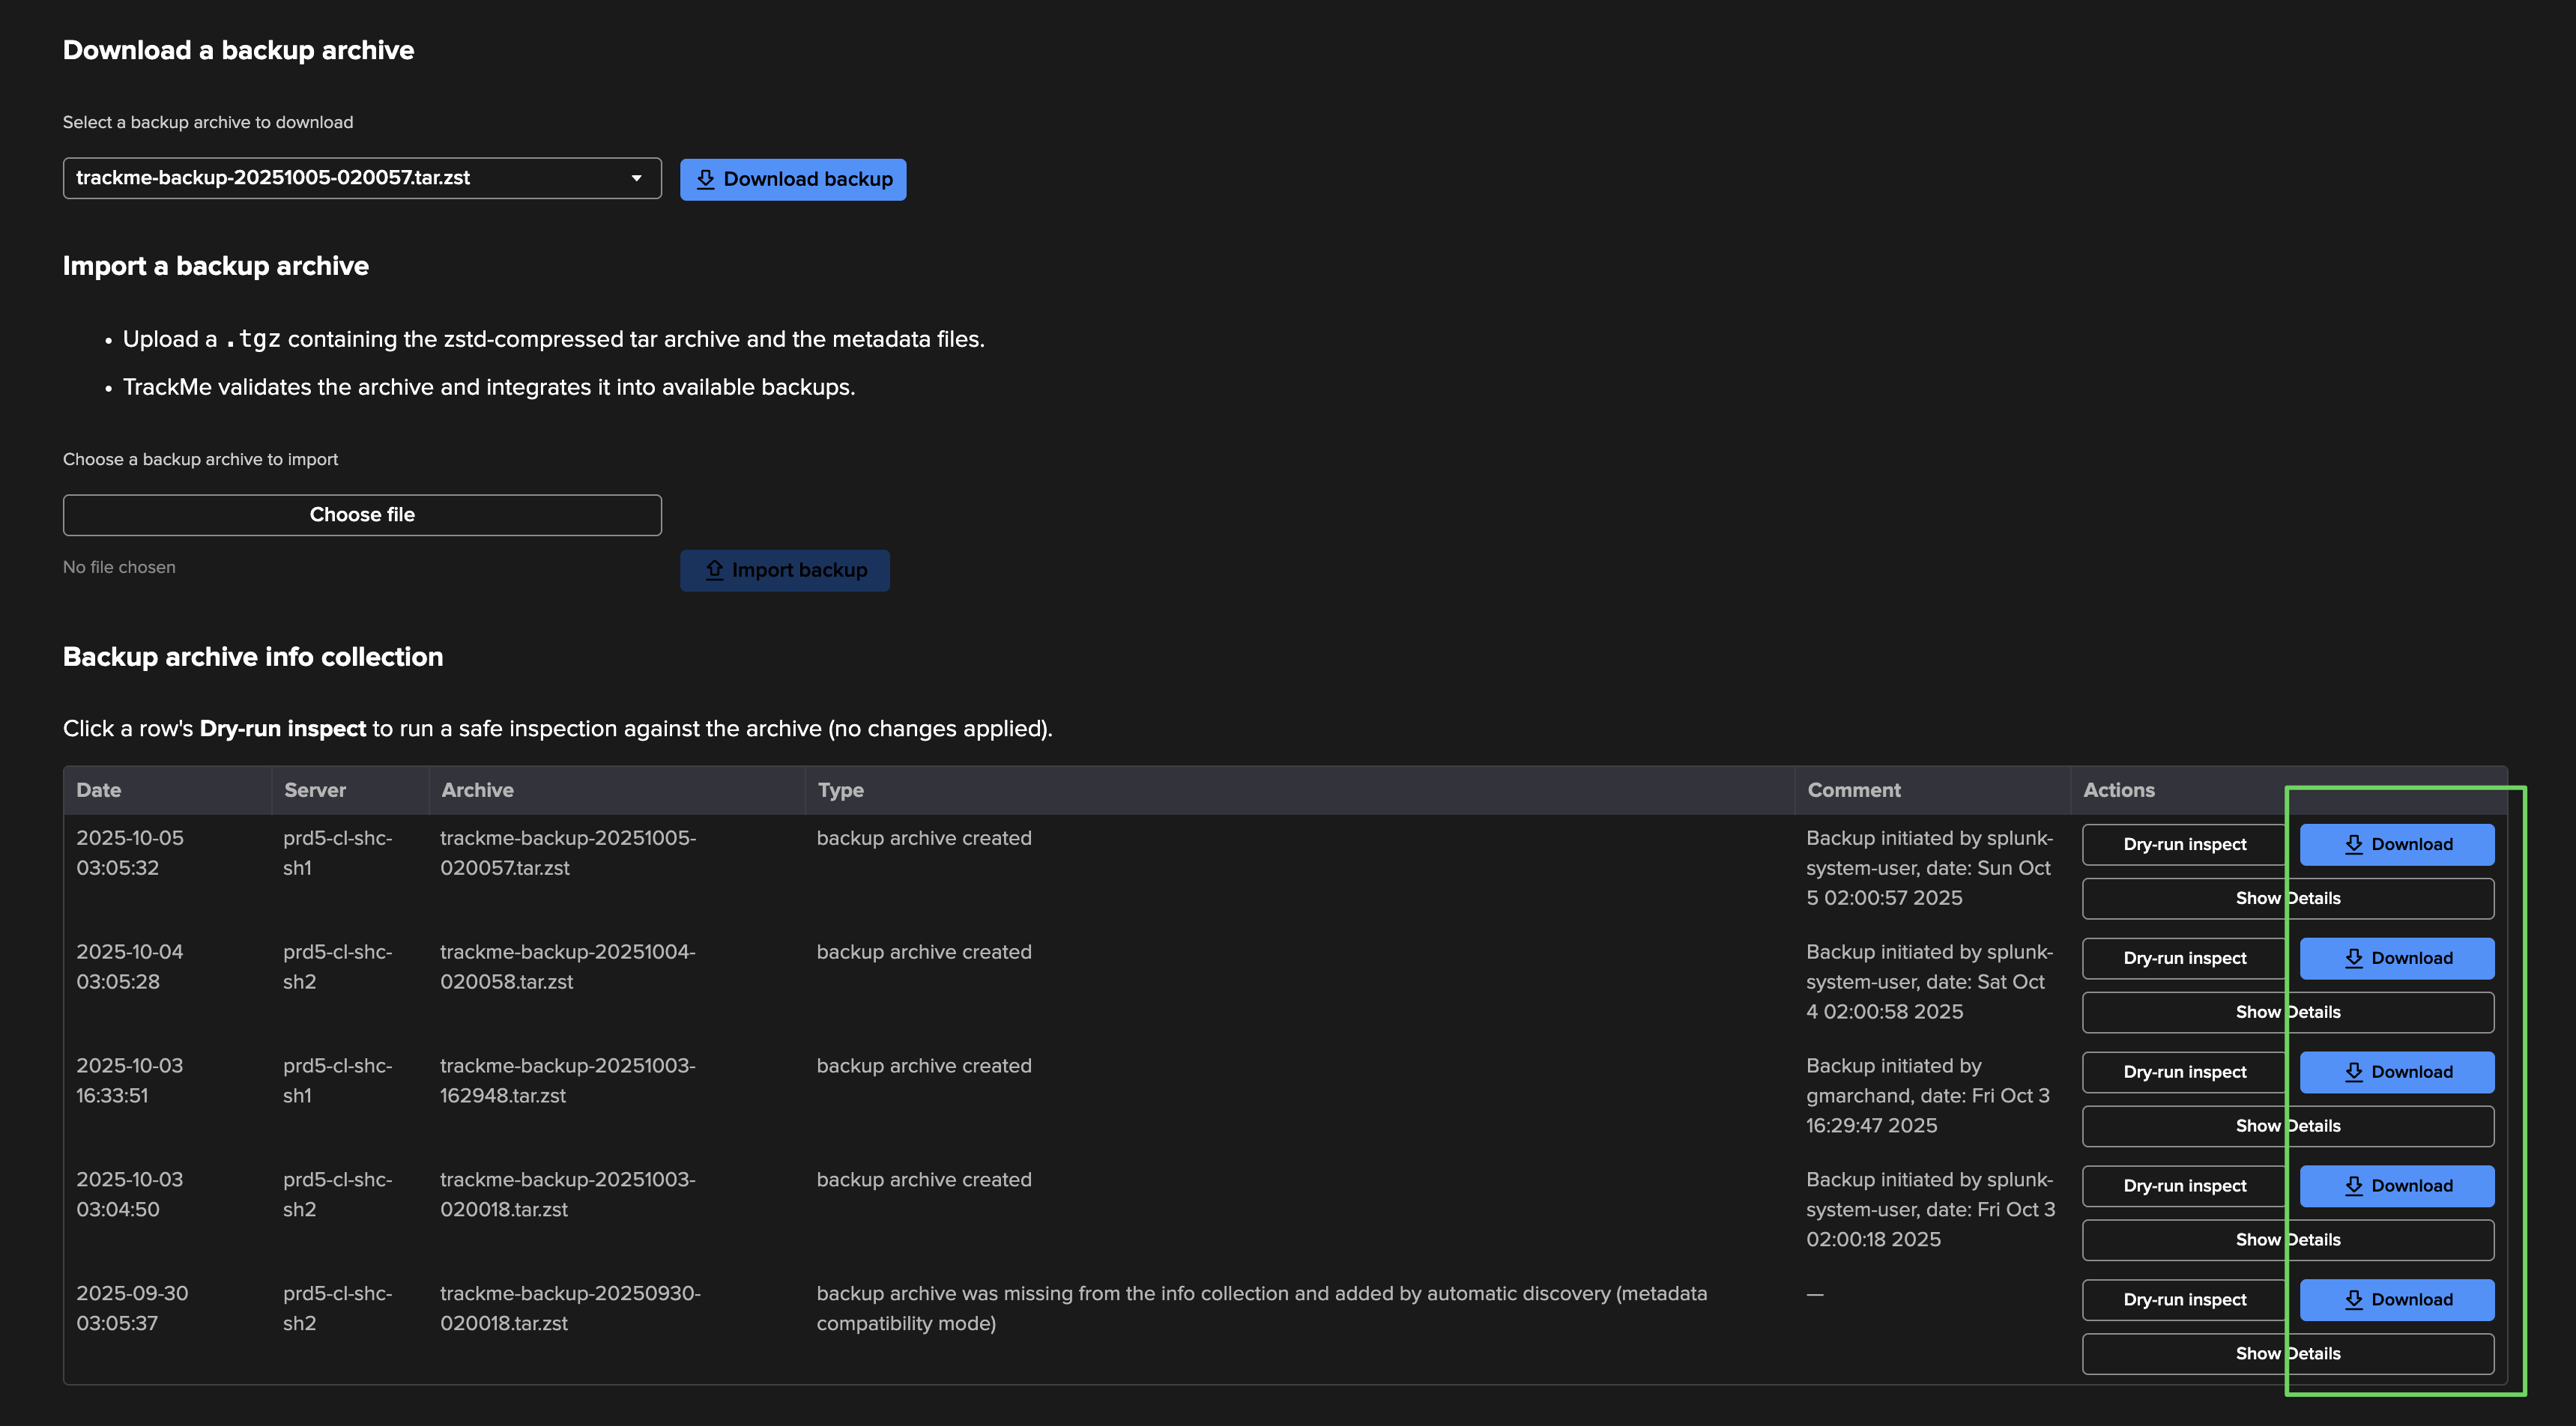
Task: Show Details for the 2025-10-05 backup
Action: 2287,899
